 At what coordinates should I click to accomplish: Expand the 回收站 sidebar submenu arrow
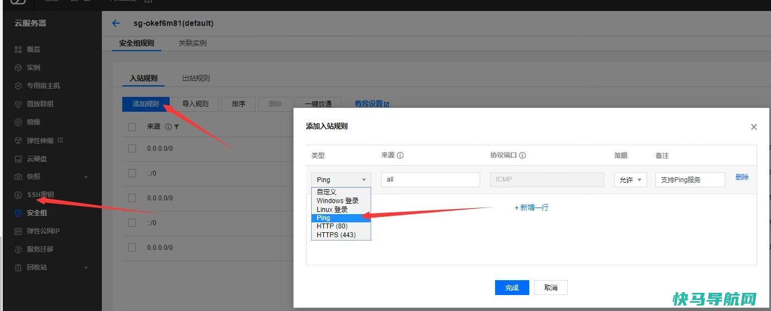(x=85, y=268)
